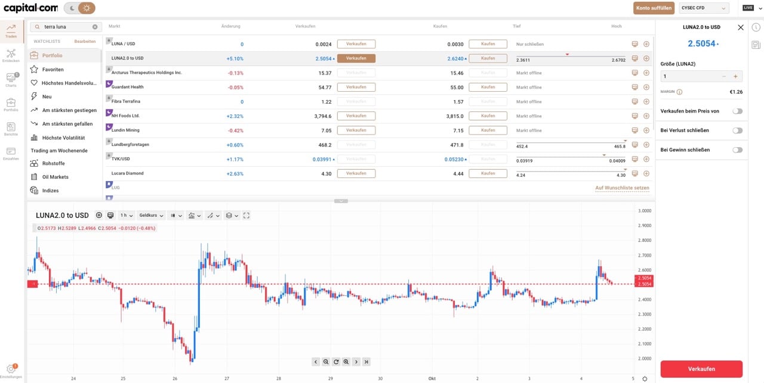
Task: Open the Portfolio section in the left icon bar
Action: click(x=11, y=105)
